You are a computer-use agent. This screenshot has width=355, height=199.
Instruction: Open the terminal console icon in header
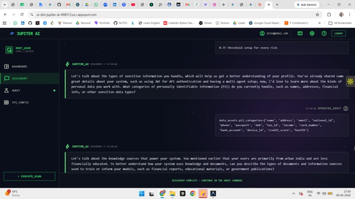click(x=300, y=33)
